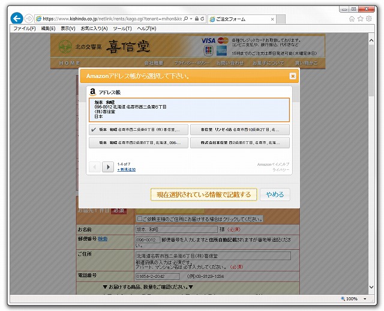Image resolution: width=384 pixels, height=311 pixels.
Task: Click the ご住所 address input field
Action: tap(214, 256)
